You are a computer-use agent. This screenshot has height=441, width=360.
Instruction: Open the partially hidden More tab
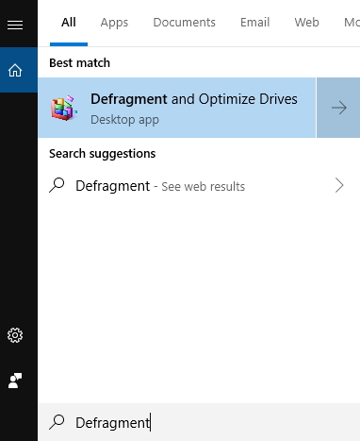[x=352, y=23]
